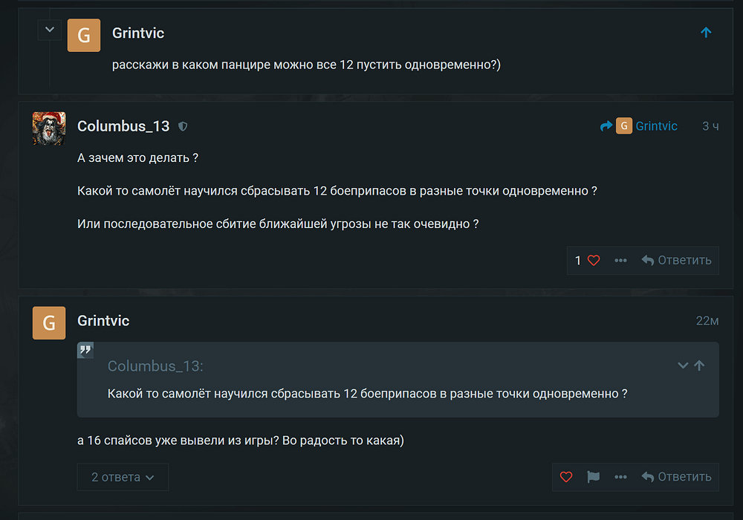
Task: Click the moderator shield icon beside Columbus_13
Action: coord(183,126)
